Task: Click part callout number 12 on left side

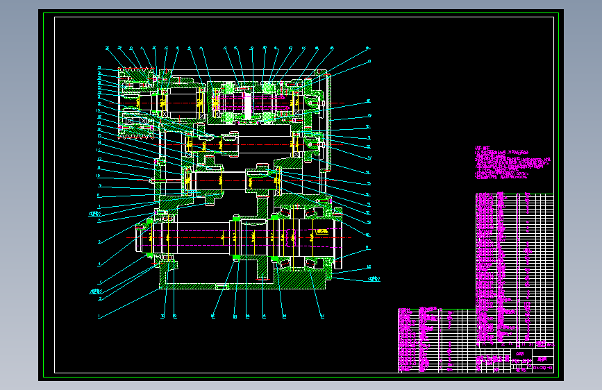Action: click(99, 160)
